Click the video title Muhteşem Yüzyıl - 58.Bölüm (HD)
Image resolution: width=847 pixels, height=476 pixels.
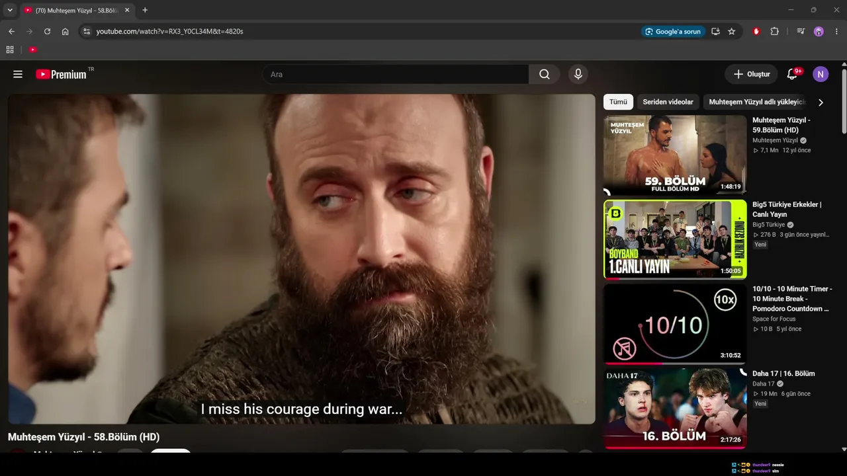(x=83, y=437)
